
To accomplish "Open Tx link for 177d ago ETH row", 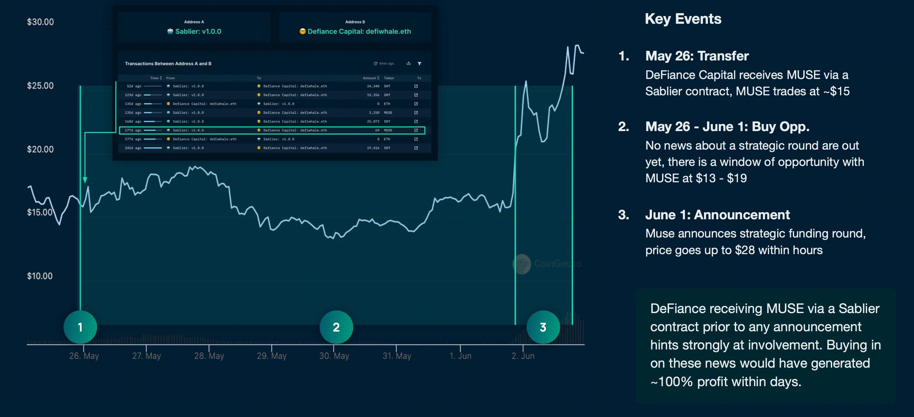I will click(416, 139).
